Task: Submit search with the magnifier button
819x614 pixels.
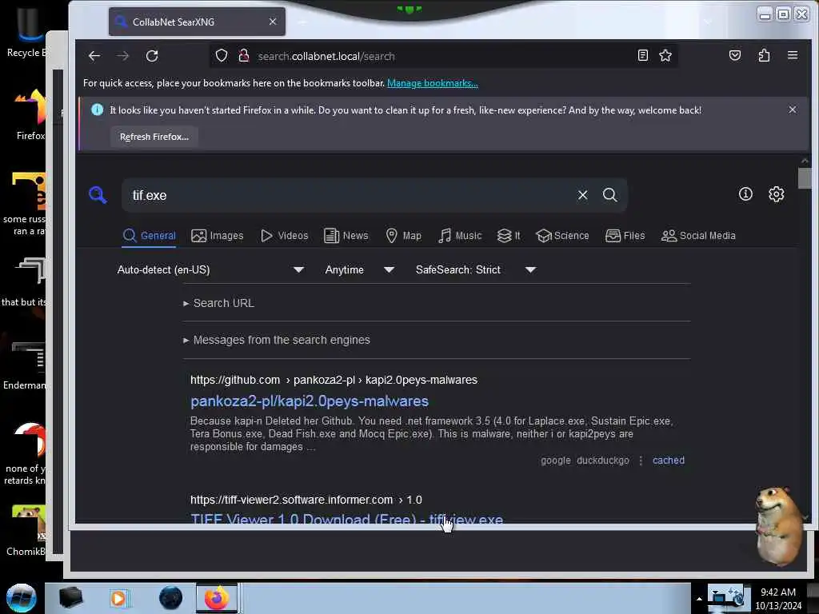Action: pyautogui.click(x=609, y=195)
